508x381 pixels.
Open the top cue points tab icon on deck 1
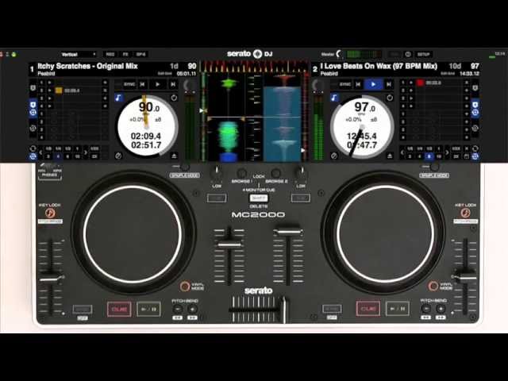click(x=33, y=88)
